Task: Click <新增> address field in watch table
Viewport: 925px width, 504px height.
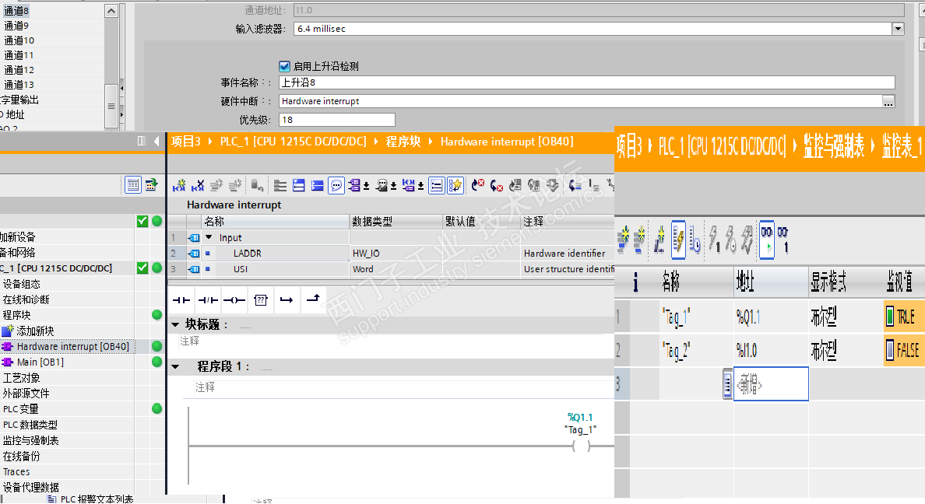Action: coord(770,384)
